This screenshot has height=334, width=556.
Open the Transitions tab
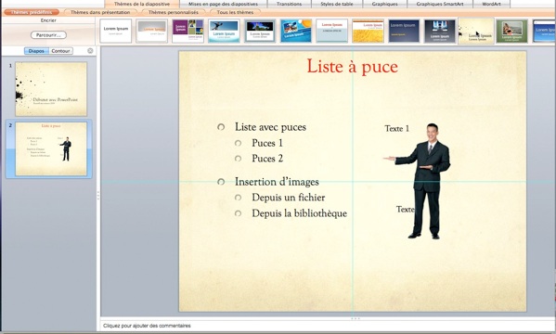(x=289, y=4)
